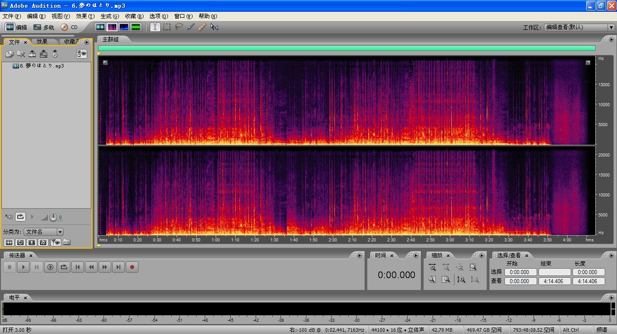Toggle the show markers eye filter
The width and height of the screenshot is (617, 334).
pos(55,242)
